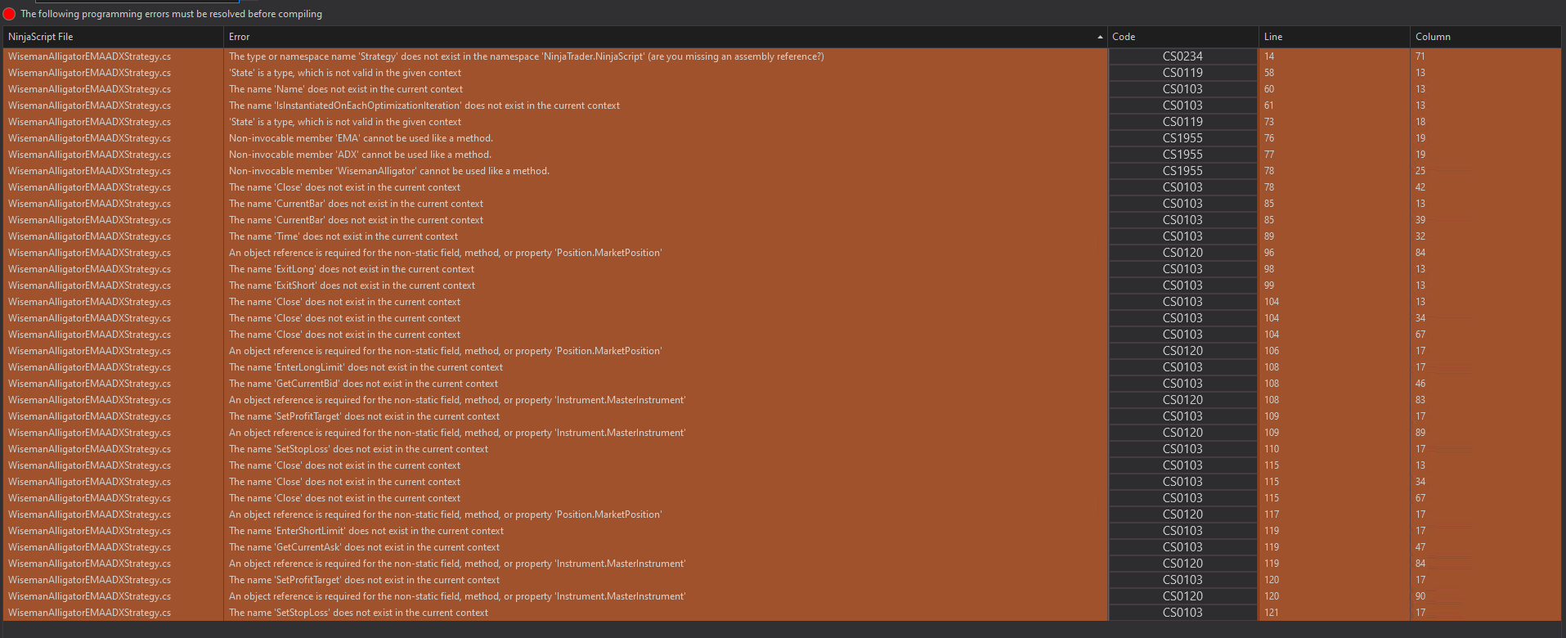Click the 'EnterShortLimit' error message

(x=366, y=531)
